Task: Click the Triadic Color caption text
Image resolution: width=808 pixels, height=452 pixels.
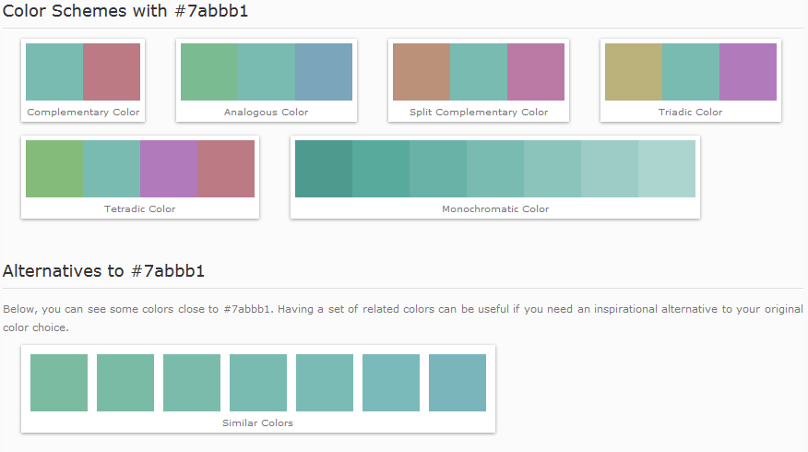Action: 691,113
